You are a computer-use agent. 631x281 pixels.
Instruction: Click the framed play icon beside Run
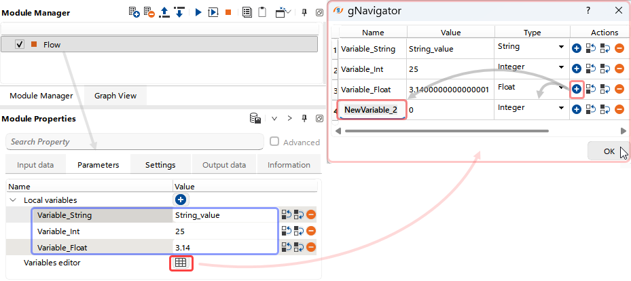(x=213, y=12)
